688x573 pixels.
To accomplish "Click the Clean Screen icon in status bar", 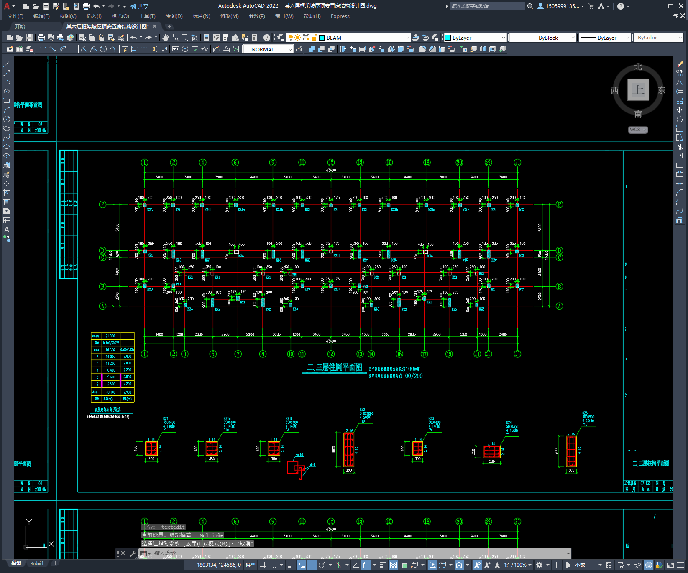I will point(670,565).
